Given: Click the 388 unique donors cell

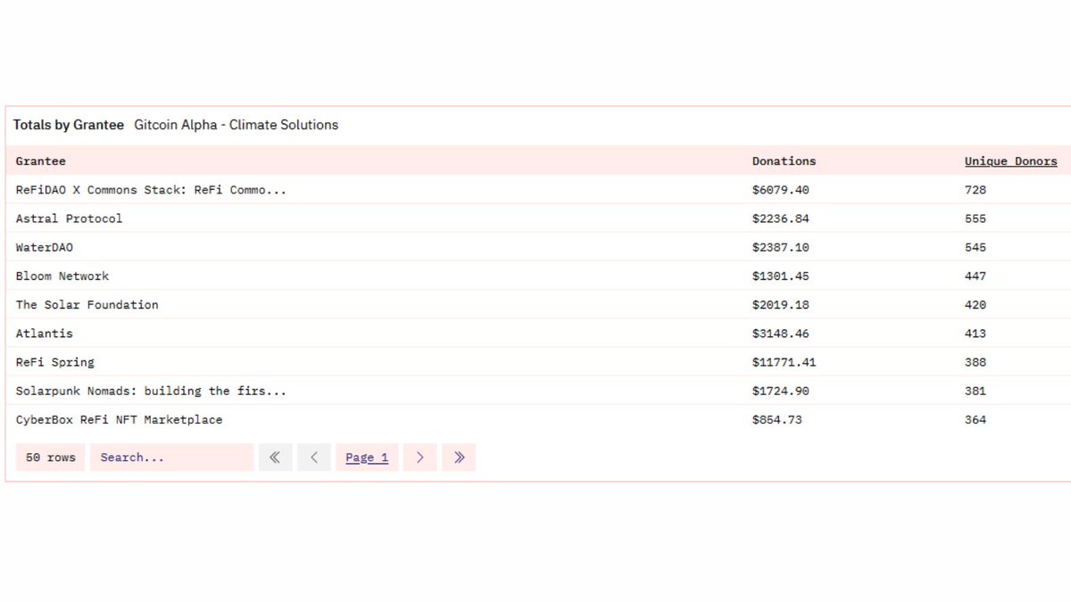Looking at the screenshot, I should click(x=976, y=362).
